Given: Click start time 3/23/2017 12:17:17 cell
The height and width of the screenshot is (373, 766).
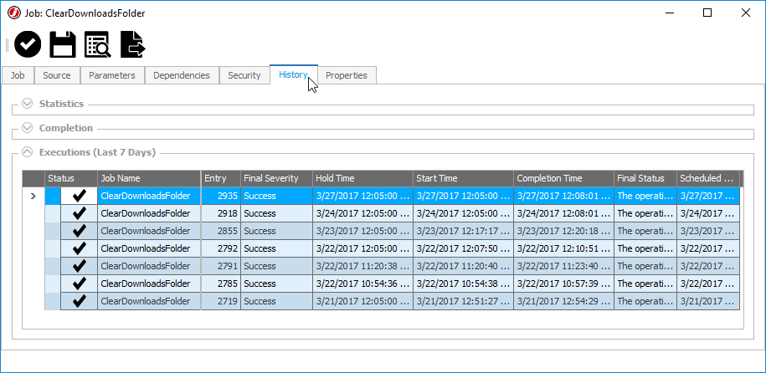Looking at the screenshot, I should coord(463,231).
